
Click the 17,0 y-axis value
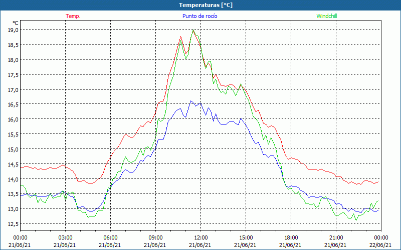(x=14, y=89)
